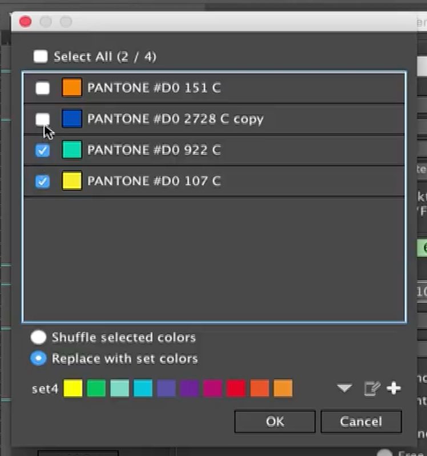
Task: Check the PANTONE #D0 2728 C copy checkbox
Action: click(43, 119)
